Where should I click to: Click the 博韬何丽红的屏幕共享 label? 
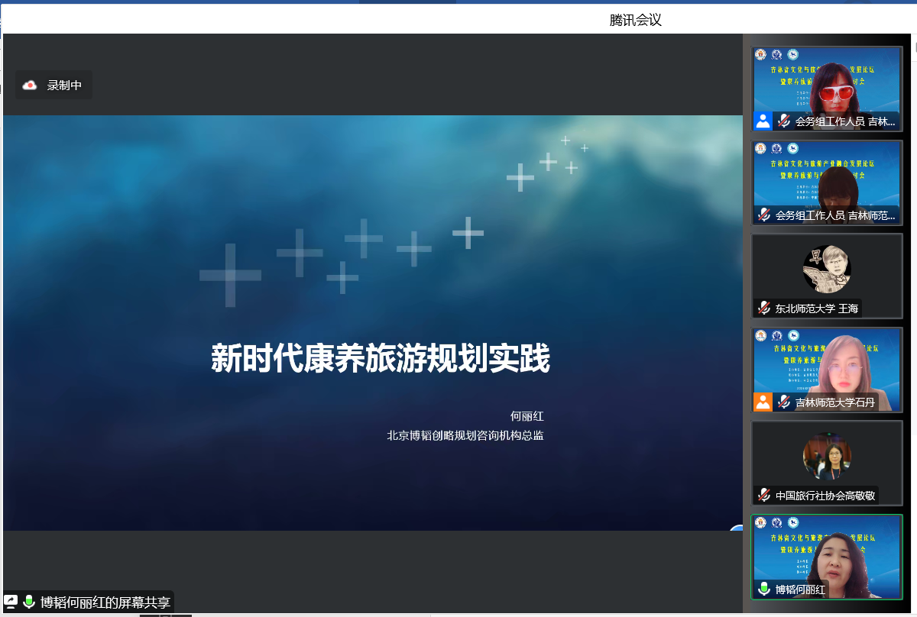click(105, 602)
